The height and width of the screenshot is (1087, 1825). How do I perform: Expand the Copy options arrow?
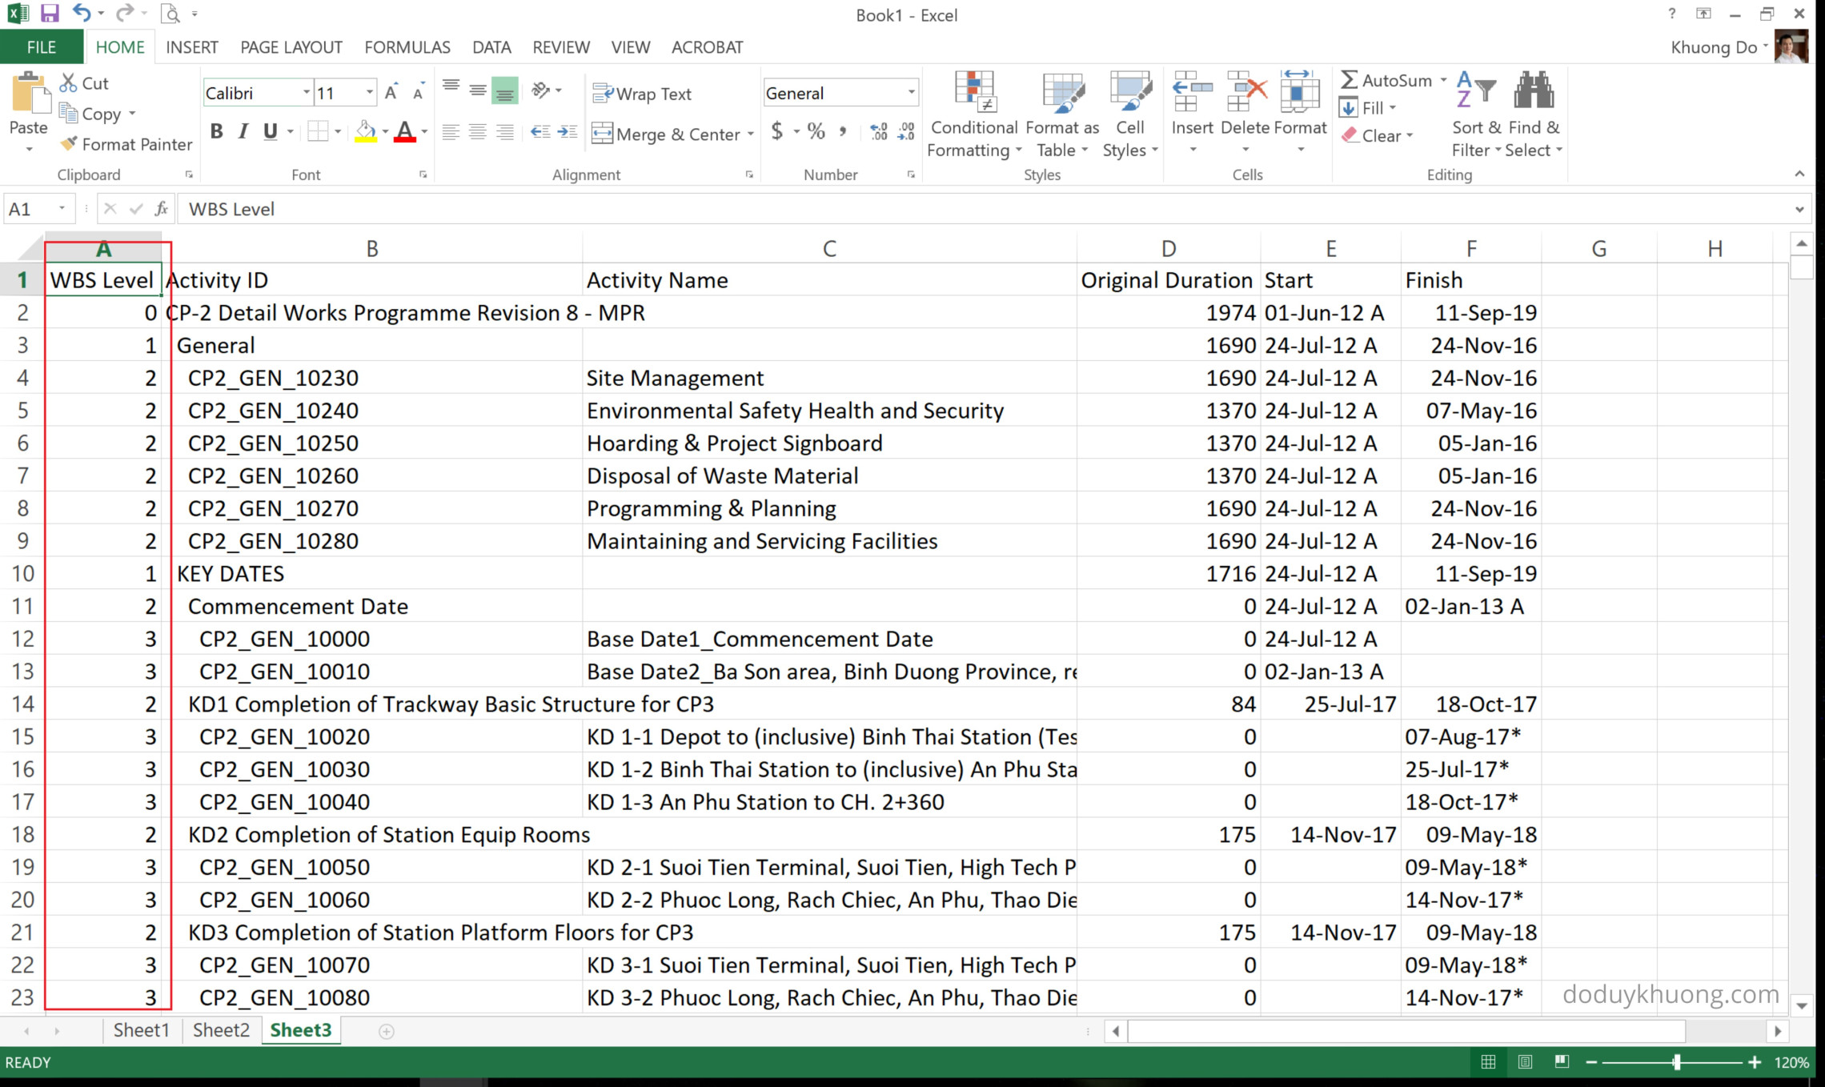click(132, 114)
